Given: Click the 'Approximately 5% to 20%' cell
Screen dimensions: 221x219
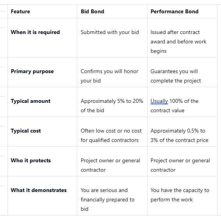Looking at the screenshot, I should coord(112,102).
